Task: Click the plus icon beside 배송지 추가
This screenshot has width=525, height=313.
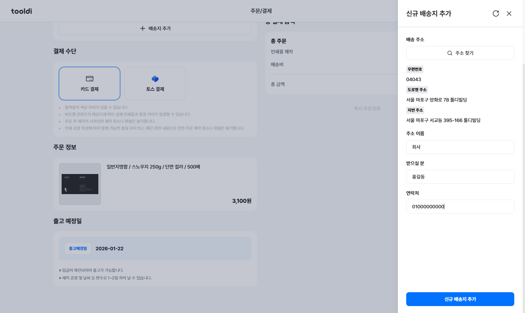Action: click(142, 28)
